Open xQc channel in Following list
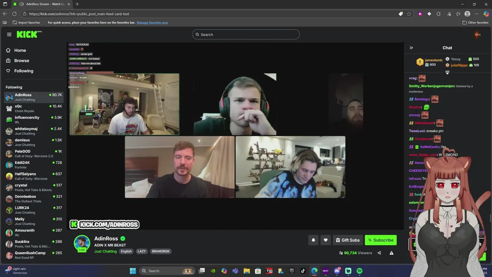This screenshot has width=492, height=277. point(34,108)
